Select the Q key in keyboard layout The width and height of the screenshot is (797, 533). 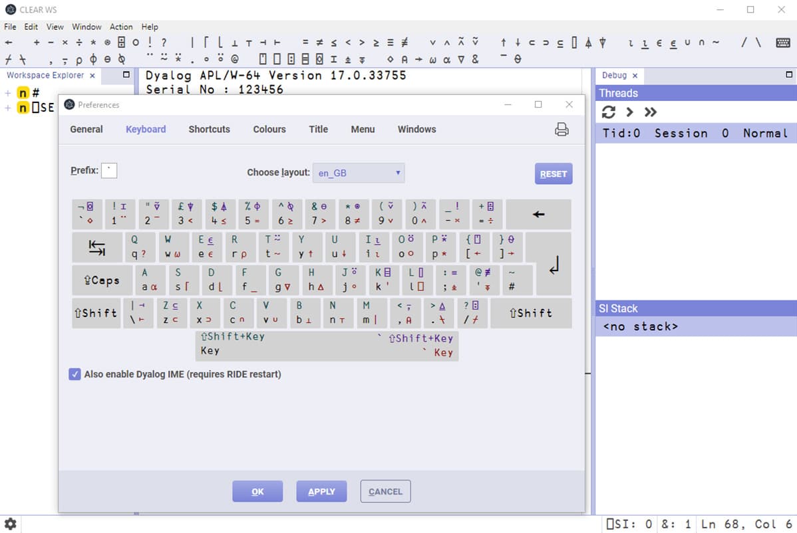[139, 246]
